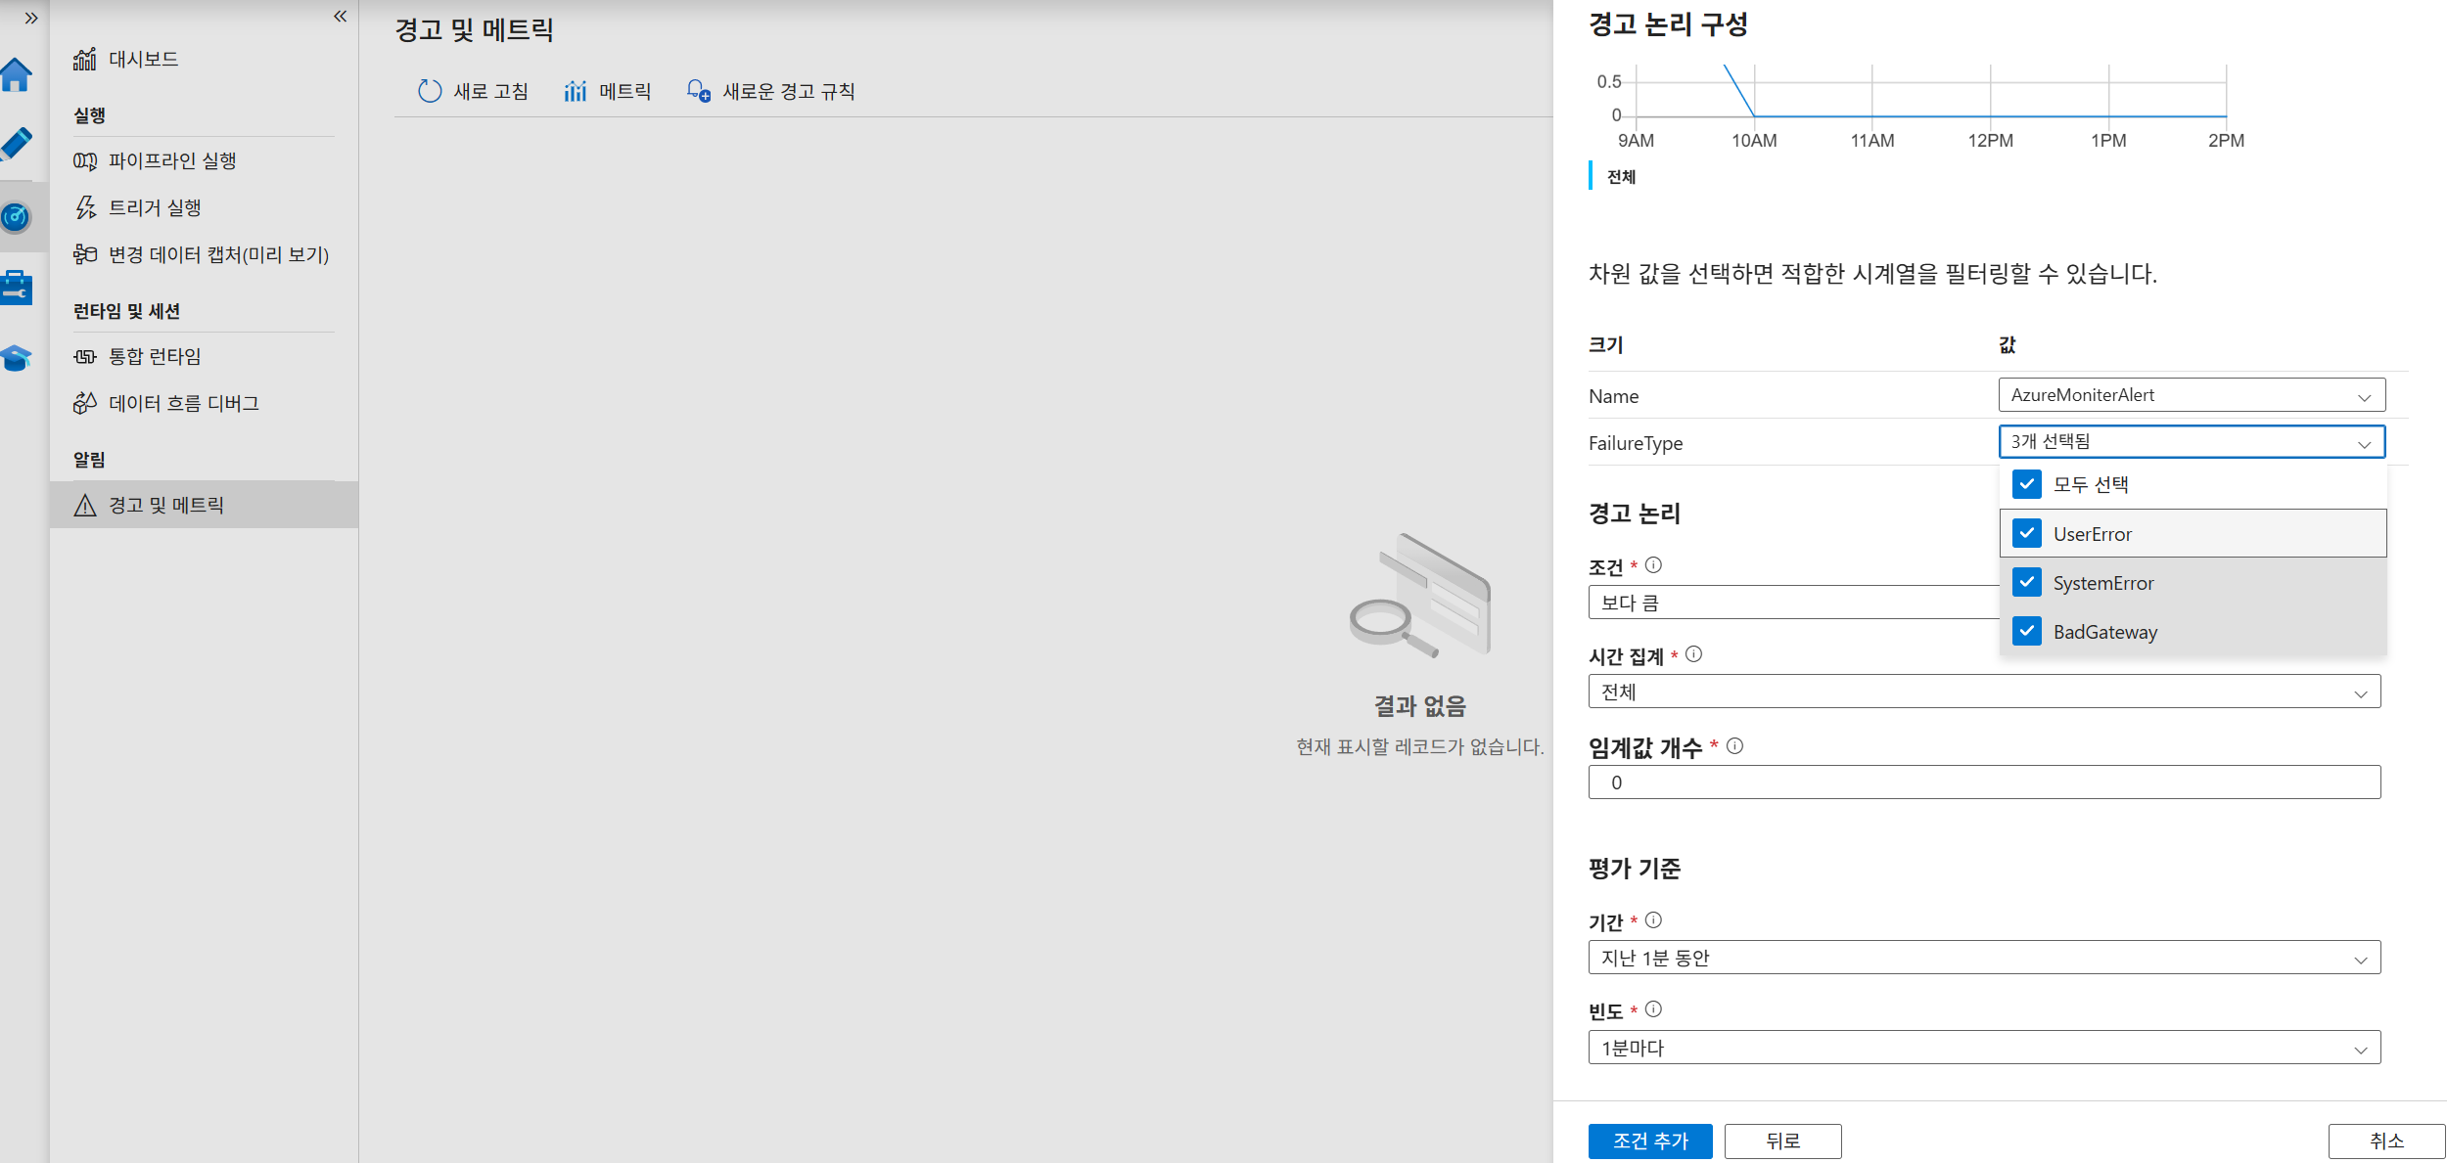
Task: Click the 메트릭 chart icon in toolbar
Action: coord(576,91)
